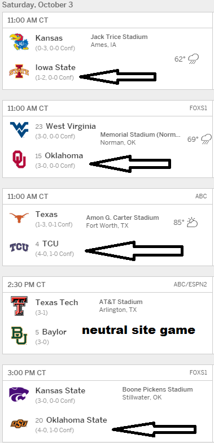Open the Baylor BU logo
Viewport: 214px width, 443px height.
pyautogui.click(x=19, y=336)
